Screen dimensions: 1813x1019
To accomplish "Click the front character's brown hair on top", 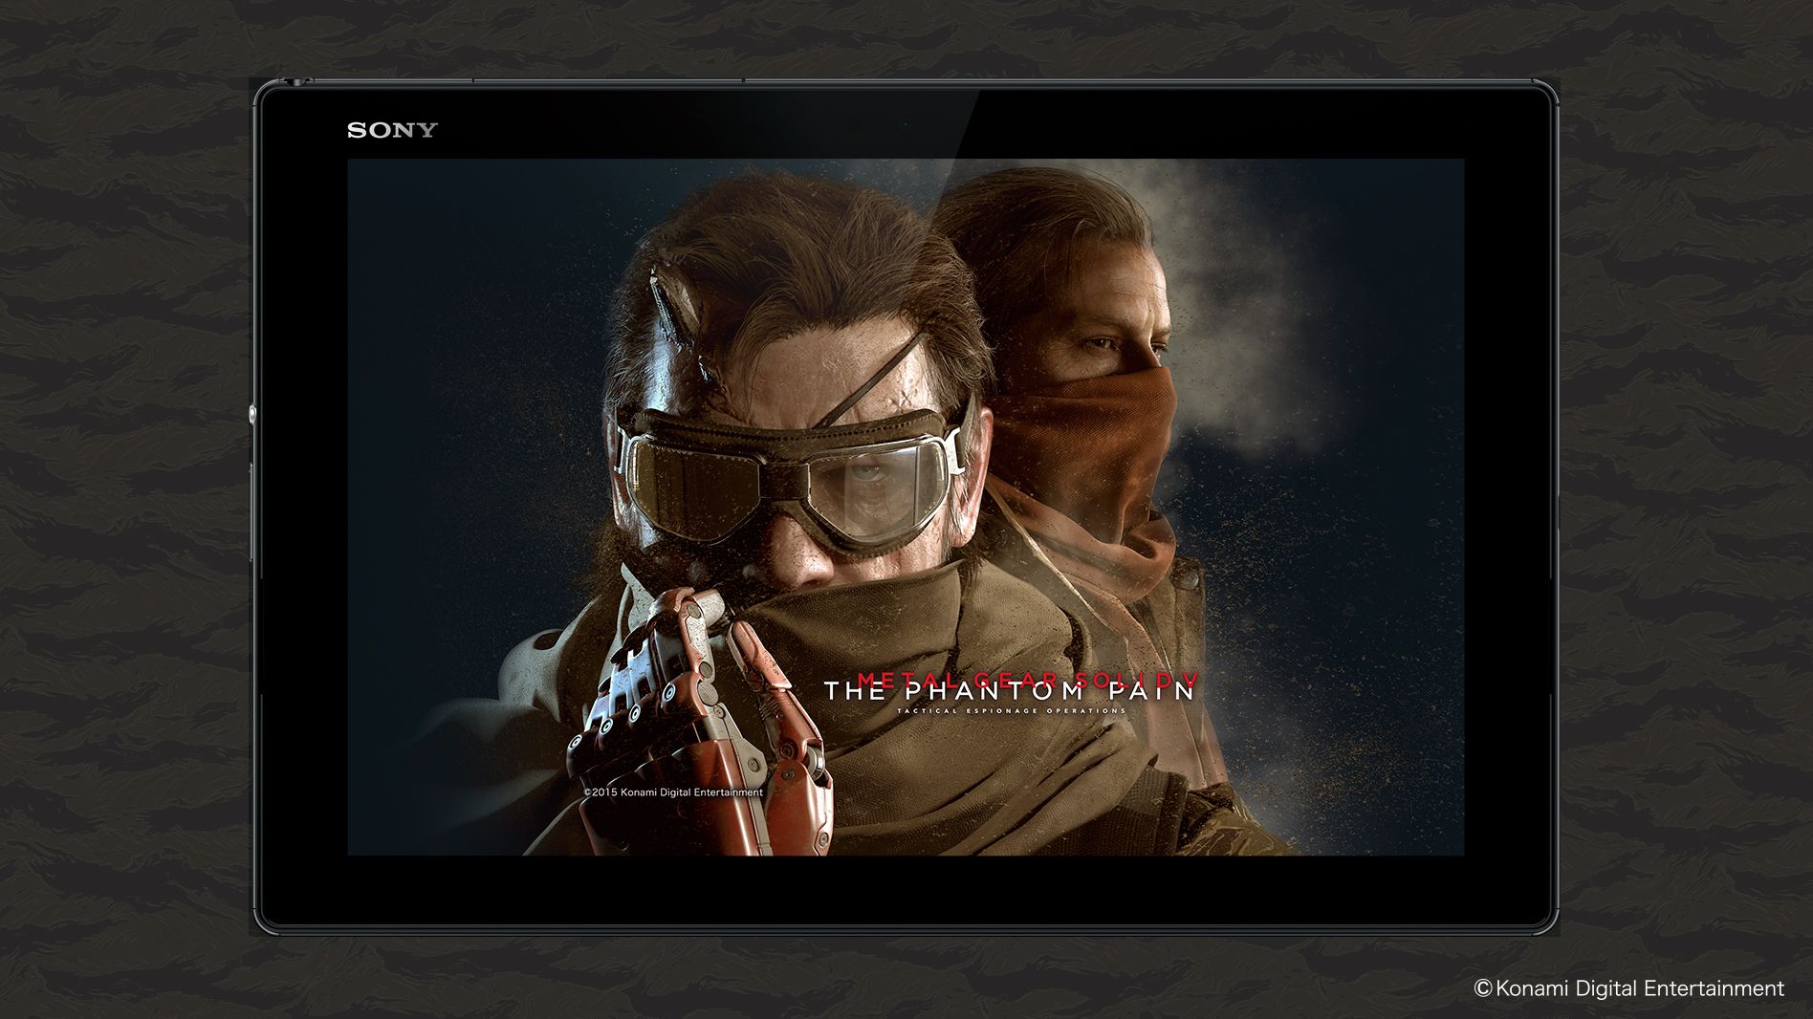I will coord(813,229).
